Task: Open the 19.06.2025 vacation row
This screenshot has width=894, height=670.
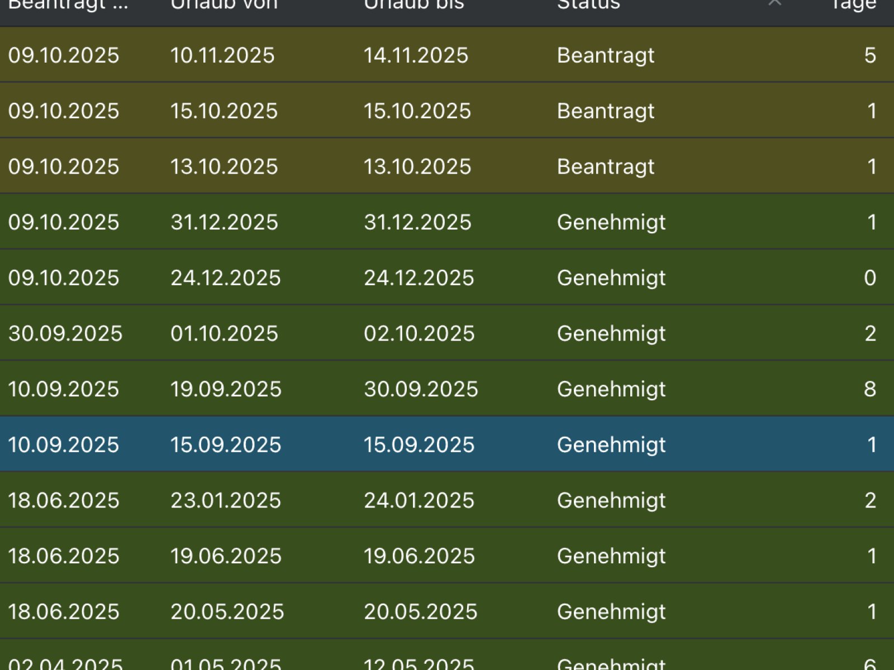Action: 447,556
